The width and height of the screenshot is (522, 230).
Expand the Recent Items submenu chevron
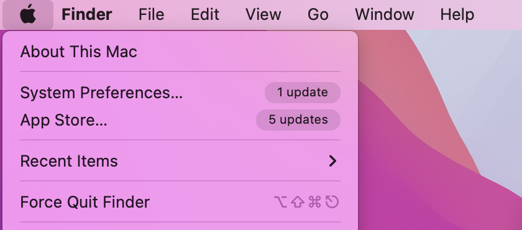(332, 161)
